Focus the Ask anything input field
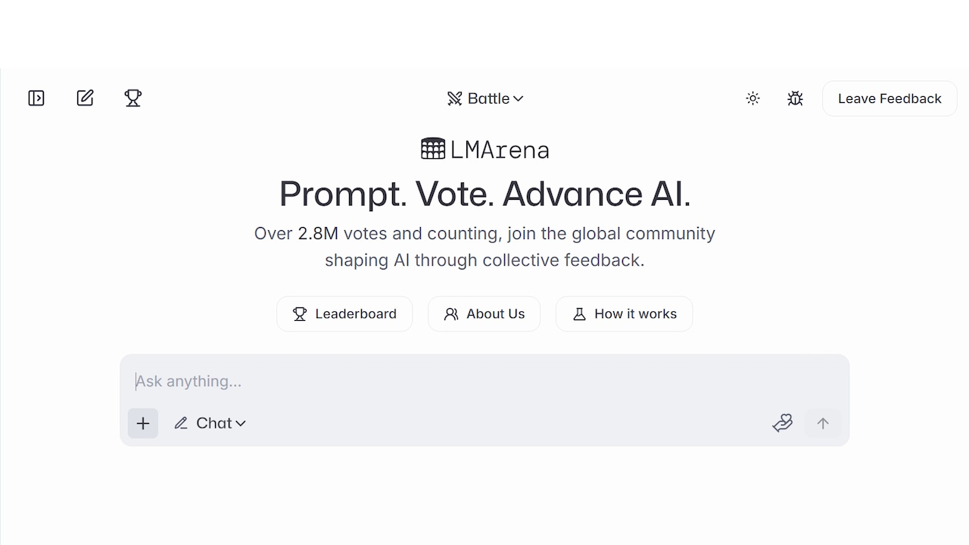 484,381
